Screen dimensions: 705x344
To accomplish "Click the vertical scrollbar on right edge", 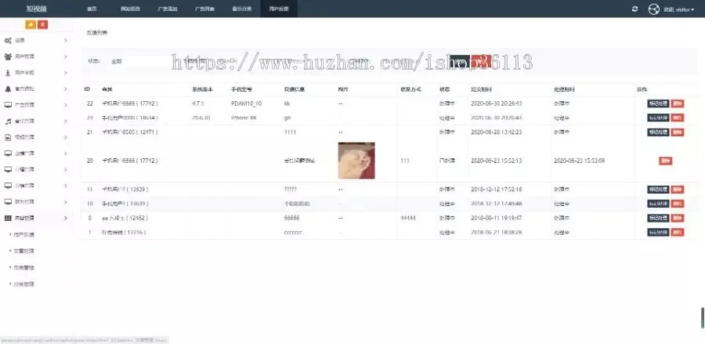I will [x=703, y=318].
